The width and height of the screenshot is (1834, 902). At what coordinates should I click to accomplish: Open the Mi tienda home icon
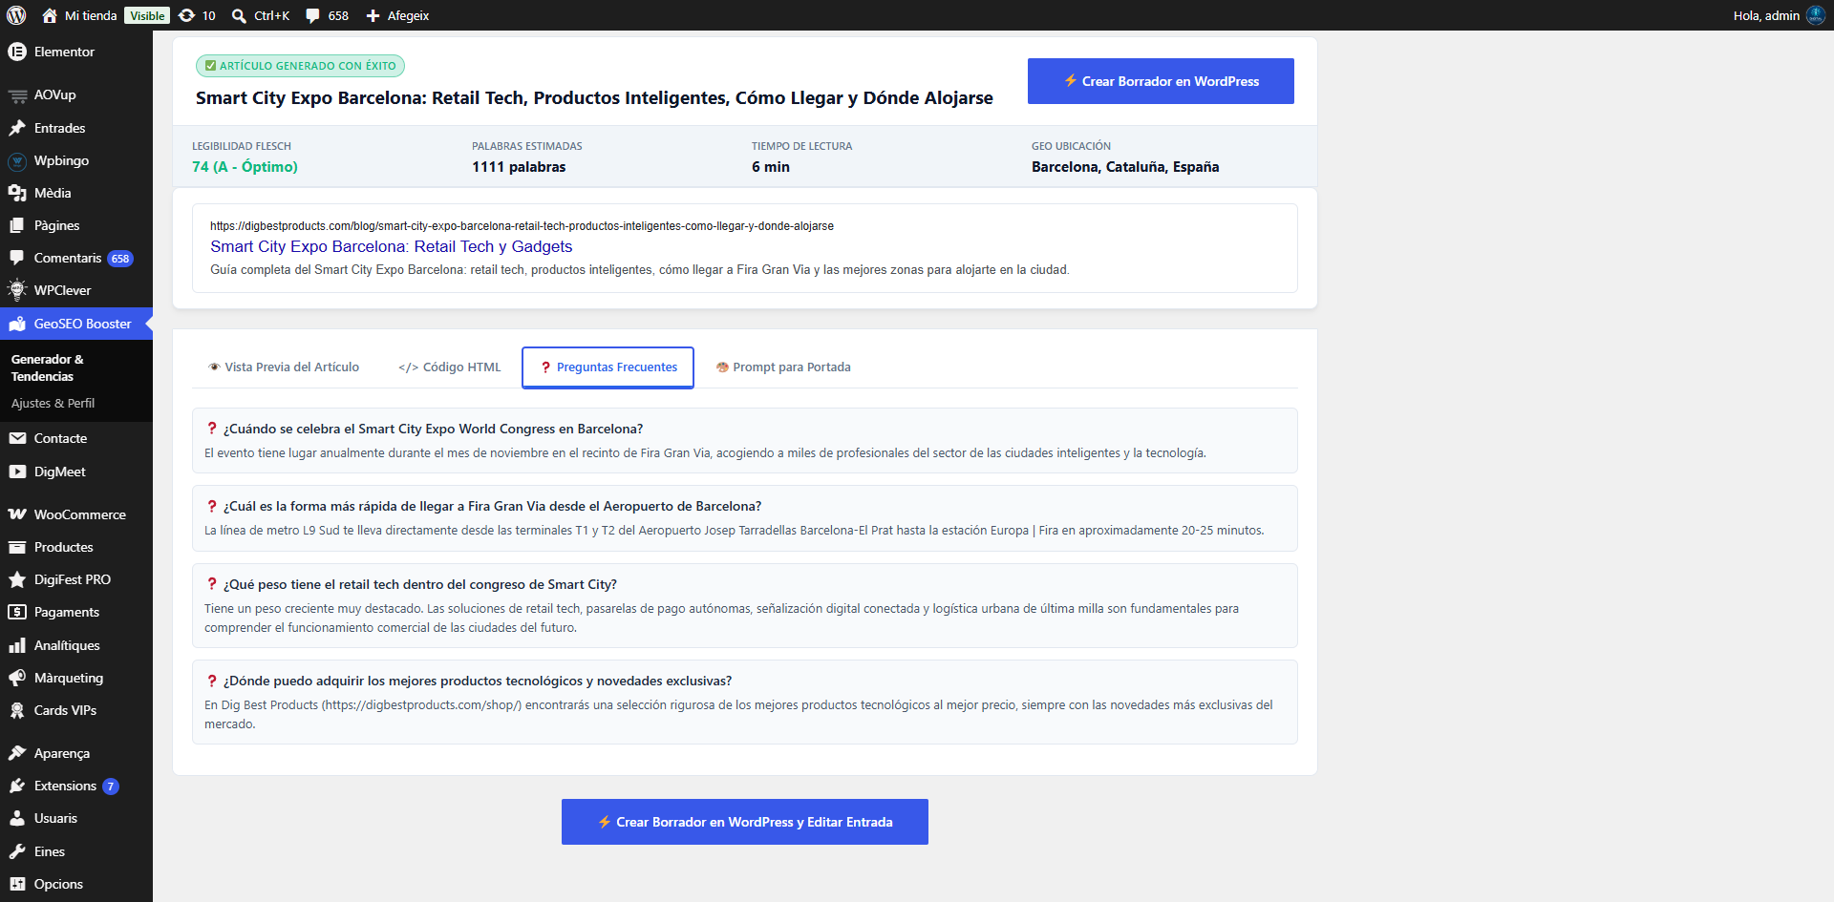pos(50,15)
